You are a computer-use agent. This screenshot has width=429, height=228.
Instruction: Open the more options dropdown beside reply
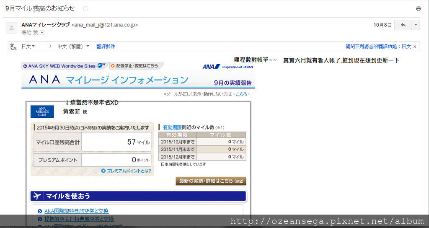tap(416, 25)
